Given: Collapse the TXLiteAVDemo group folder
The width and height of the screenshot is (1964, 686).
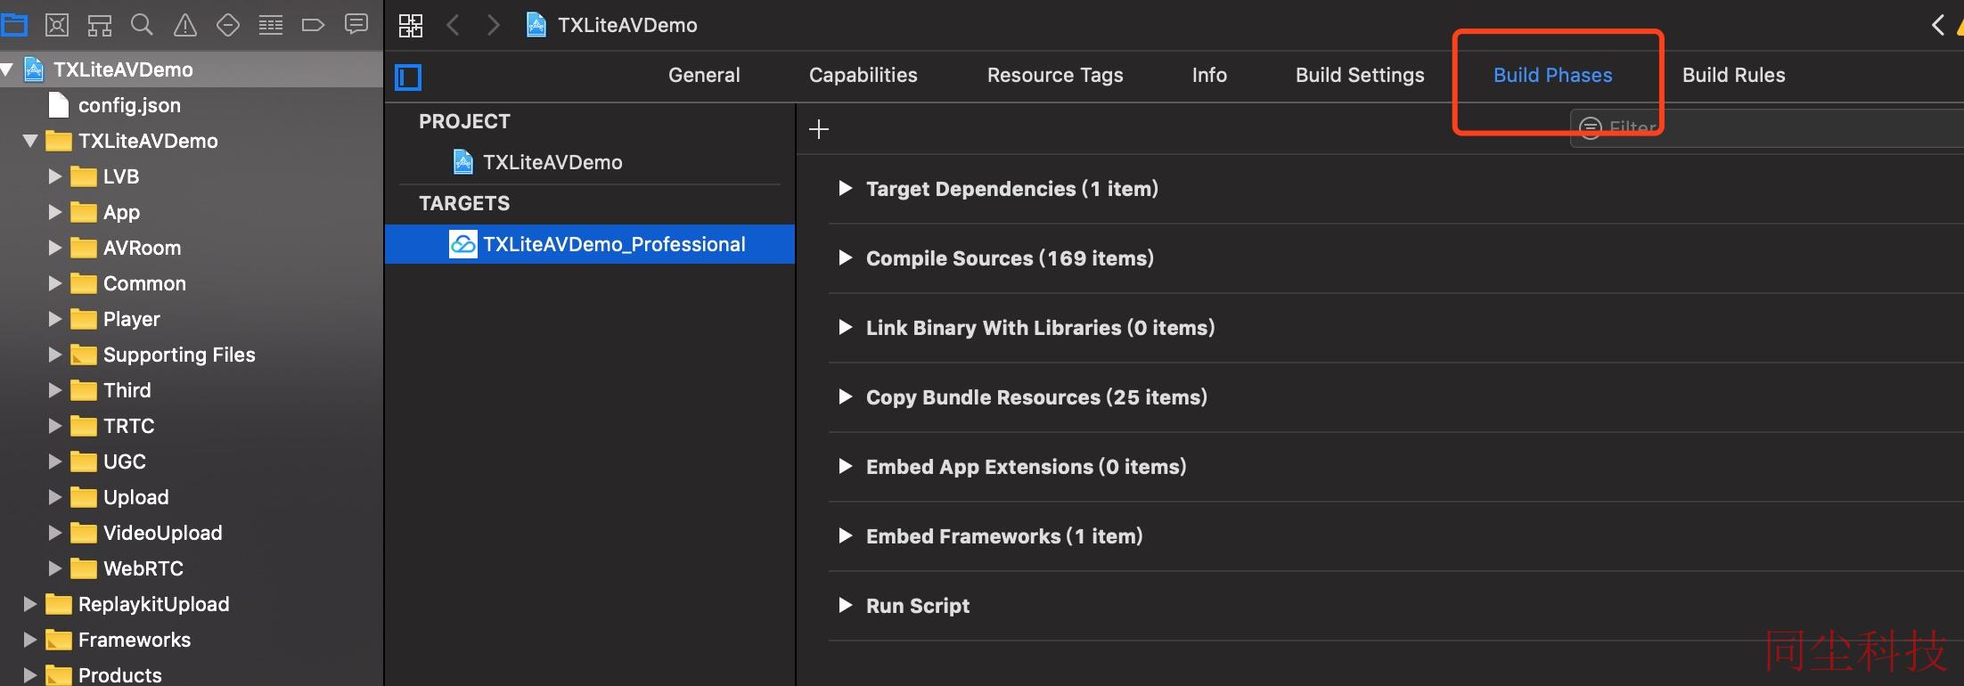Looking at the screenshot, I should point(30,141).
